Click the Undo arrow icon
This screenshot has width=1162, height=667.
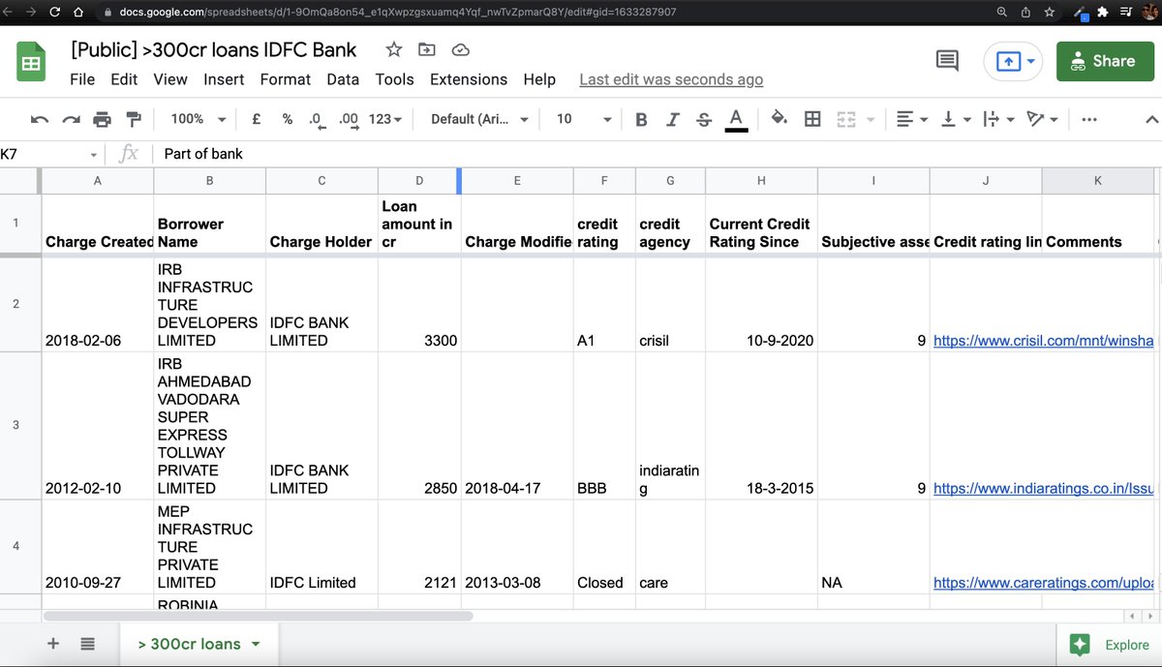tap(40, 119)
